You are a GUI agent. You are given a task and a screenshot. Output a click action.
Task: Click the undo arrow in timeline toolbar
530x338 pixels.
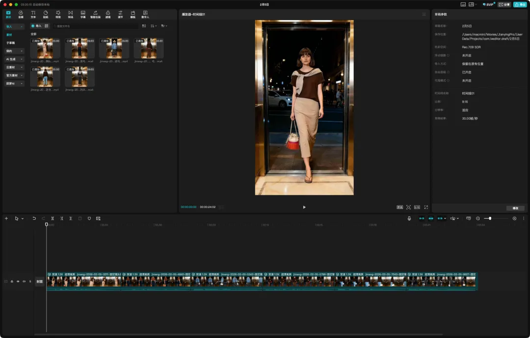pyautogui.click(x=34, y=218)
